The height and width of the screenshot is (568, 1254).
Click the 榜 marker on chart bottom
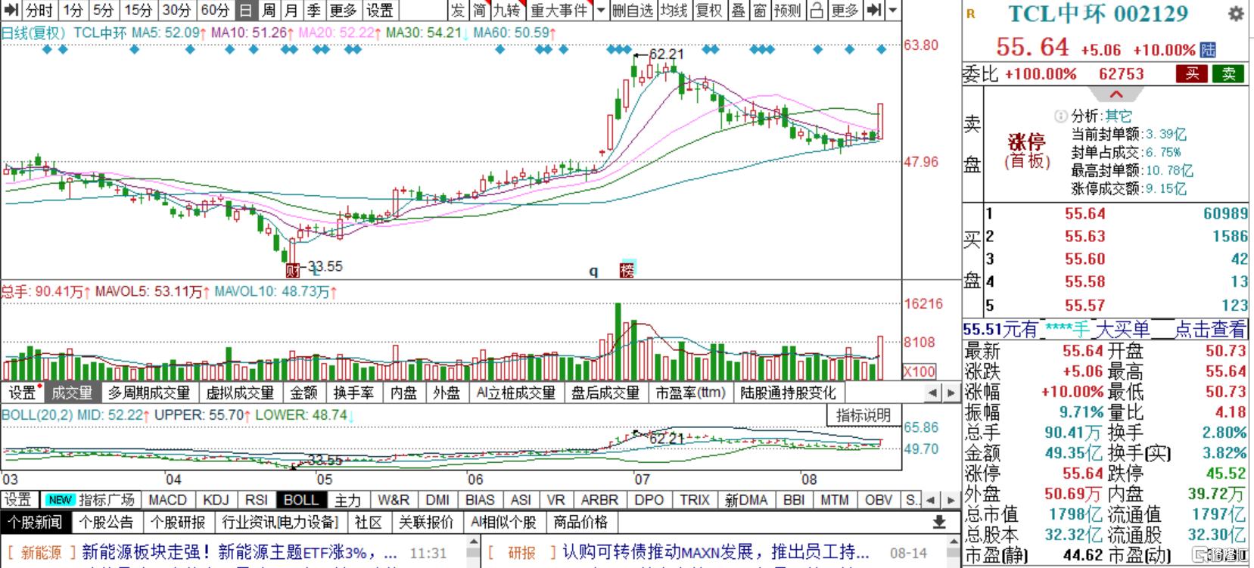[x=627, y=270]
